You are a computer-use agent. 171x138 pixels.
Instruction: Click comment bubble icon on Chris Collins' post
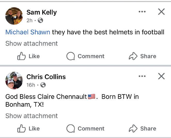click(x=71, y=128)
